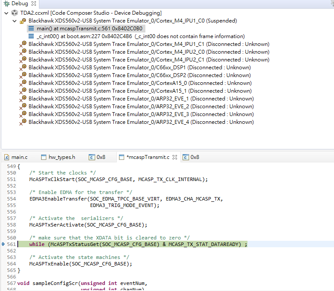The height and width of the screenshot is (291, 334).
Task: Switch to main.c editor tab
Action: (16, 157)
